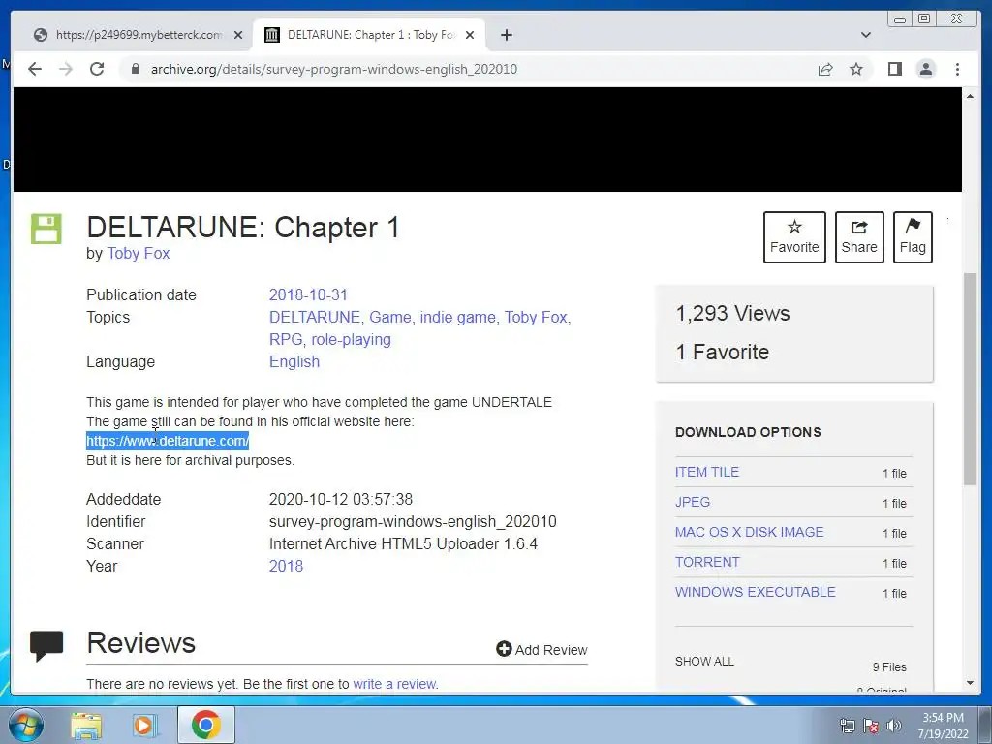Image resolution: width=992 pixels, height=744 pixels.
Task: Open the Game topic link
Action: [x=389, y=317]
